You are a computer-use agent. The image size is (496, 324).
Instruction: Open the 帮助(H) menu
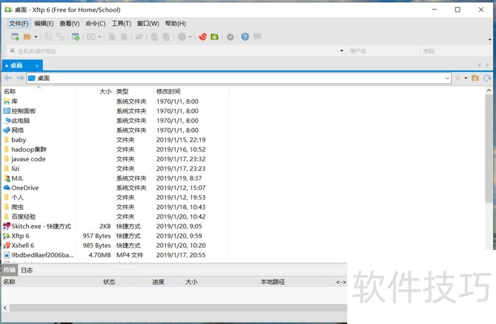tap(175, 24)
